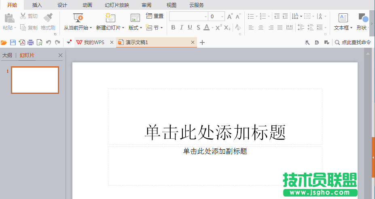This screenshot has height=199, width=375.
Task: Close the 演示文稿1 document tab
Action: pos(193,42)
